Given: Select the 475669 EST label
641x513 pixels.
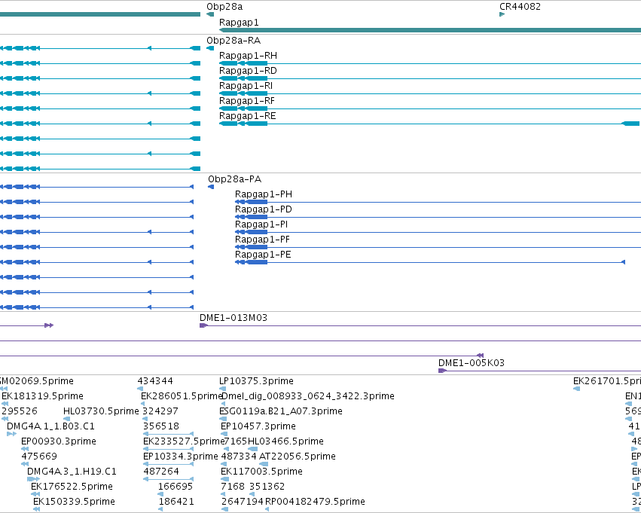Looking at the screenshot, I should click(x=39, y=457).
